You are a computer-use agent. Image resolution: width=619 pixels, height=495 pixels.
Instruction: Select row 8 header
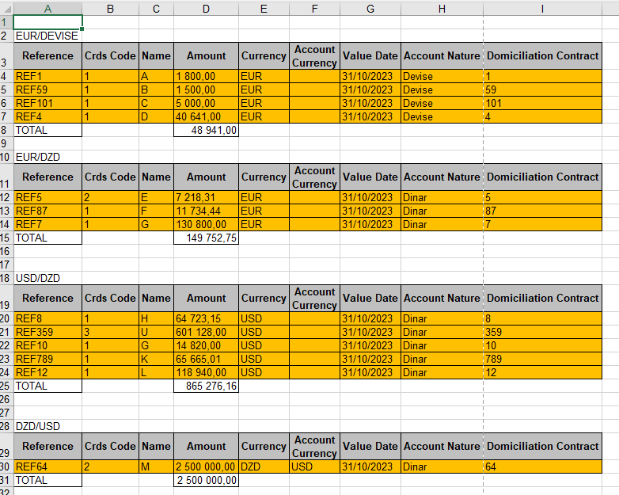[5, 130]
